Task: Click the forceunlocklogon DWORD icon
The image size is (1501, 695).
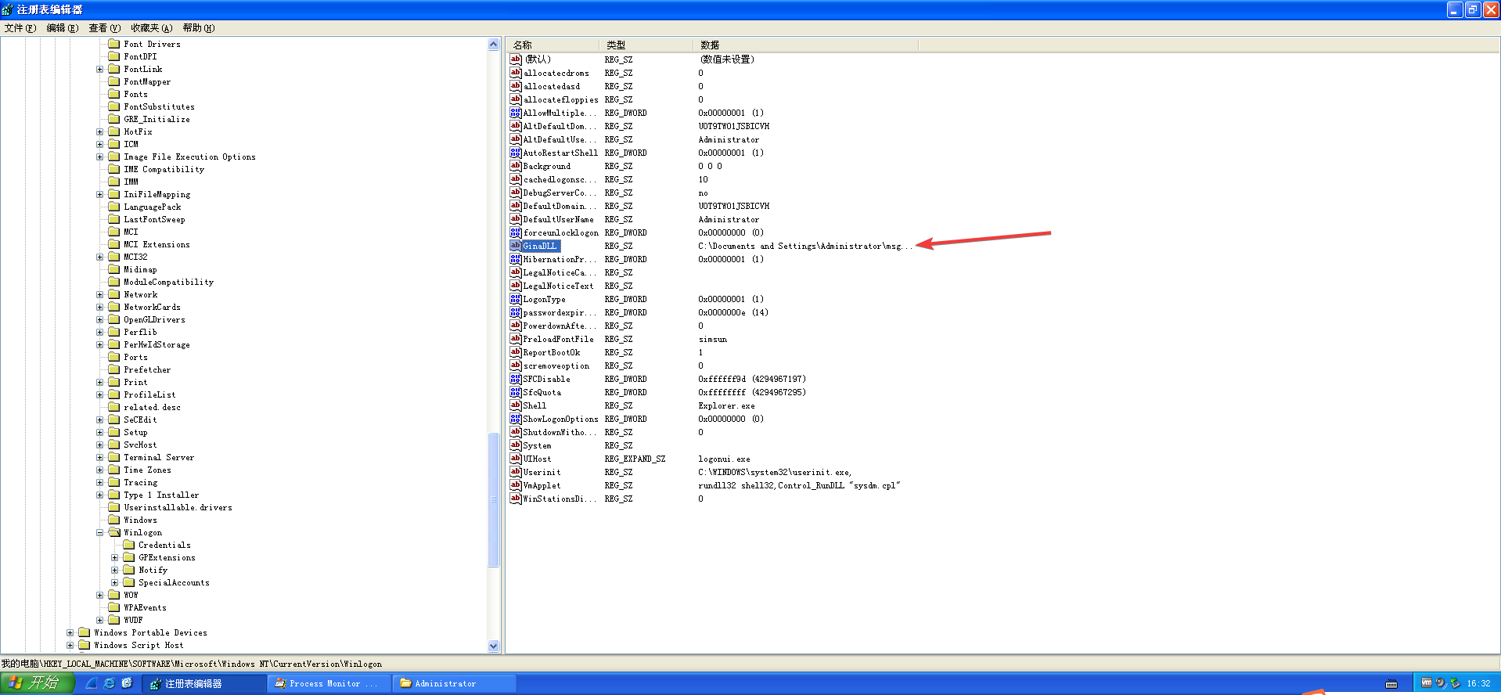Action: point(515,232)
